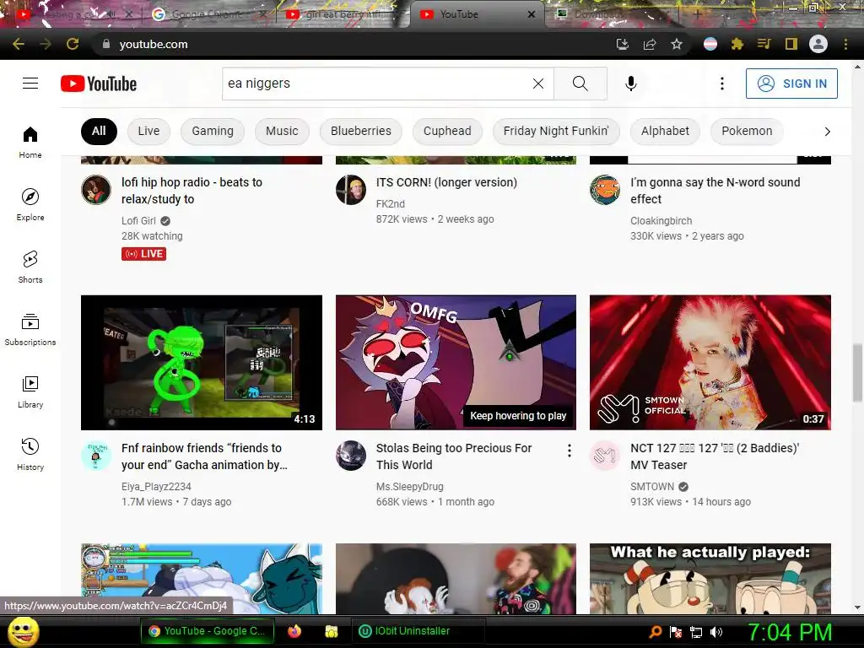The height and width of the screenshot is (648, 864).
Task: Toggle the browser side panel icon
Action: [791, 44]
